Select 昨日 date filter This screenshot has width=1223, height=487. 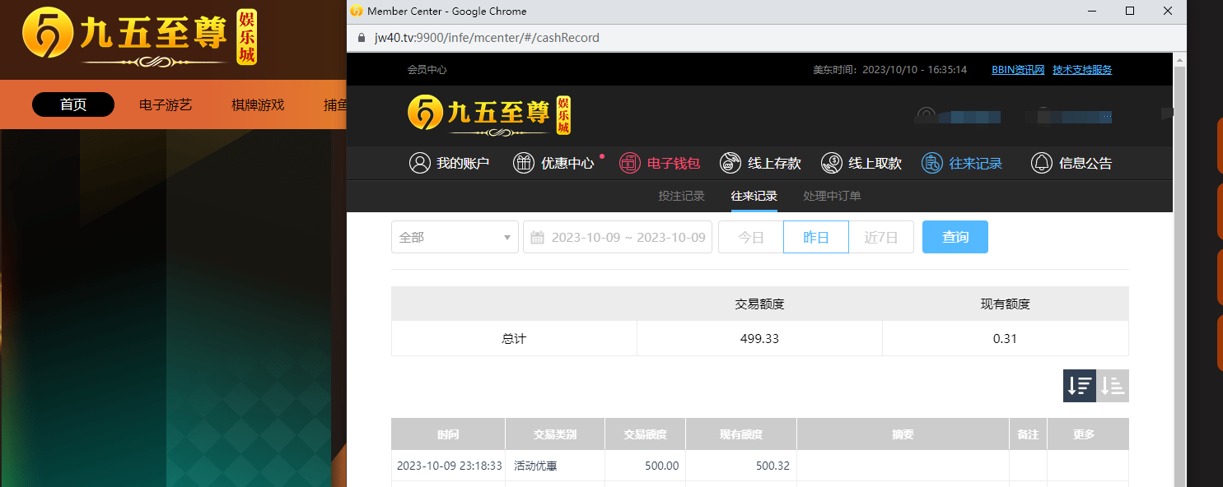[x=815, y=237]
